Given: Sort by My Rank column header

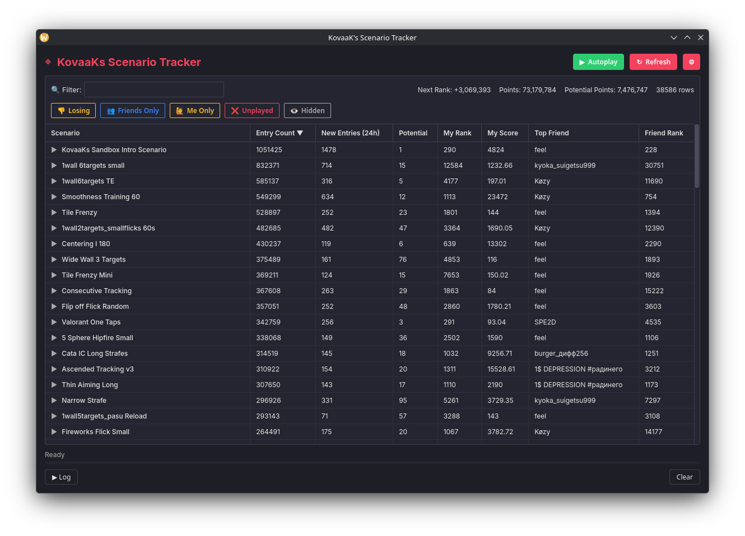Looking at the screenshot, I should click(x=459, y=133).
